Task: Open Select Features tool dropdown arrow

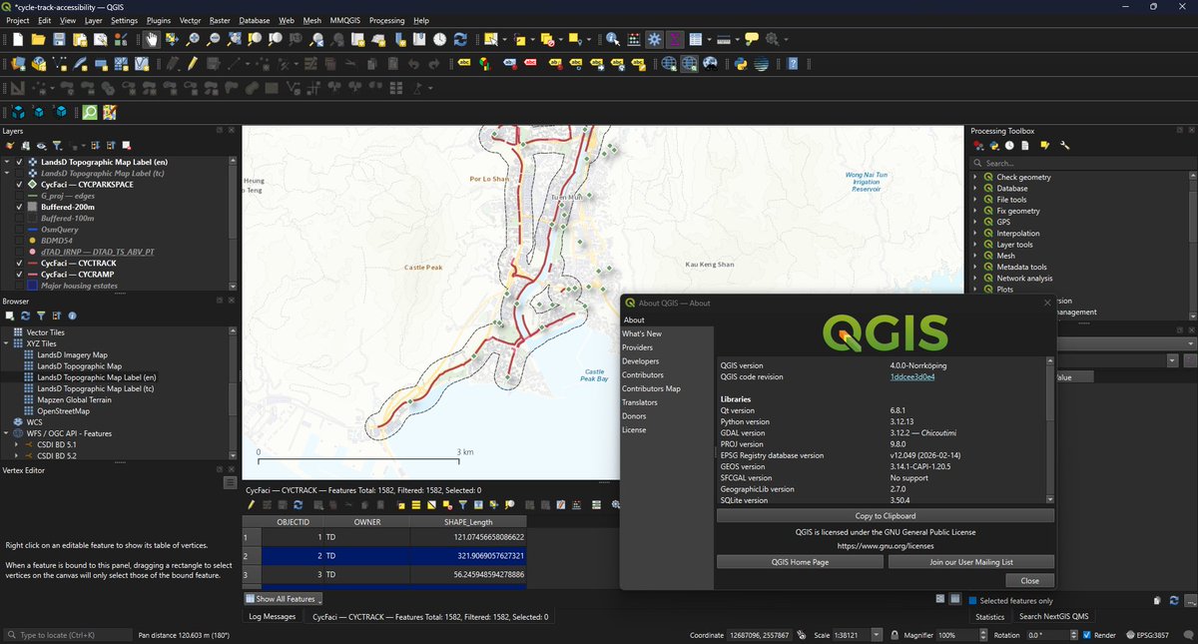Action: tap(504, 40)
